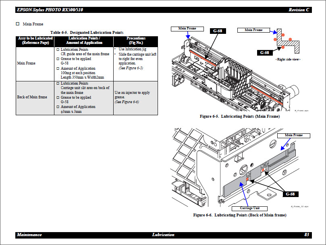The height and width of the screenshot is (245, 326).
Task: Click the G-58 label in Figure 6-6
Action: point(290,194)
